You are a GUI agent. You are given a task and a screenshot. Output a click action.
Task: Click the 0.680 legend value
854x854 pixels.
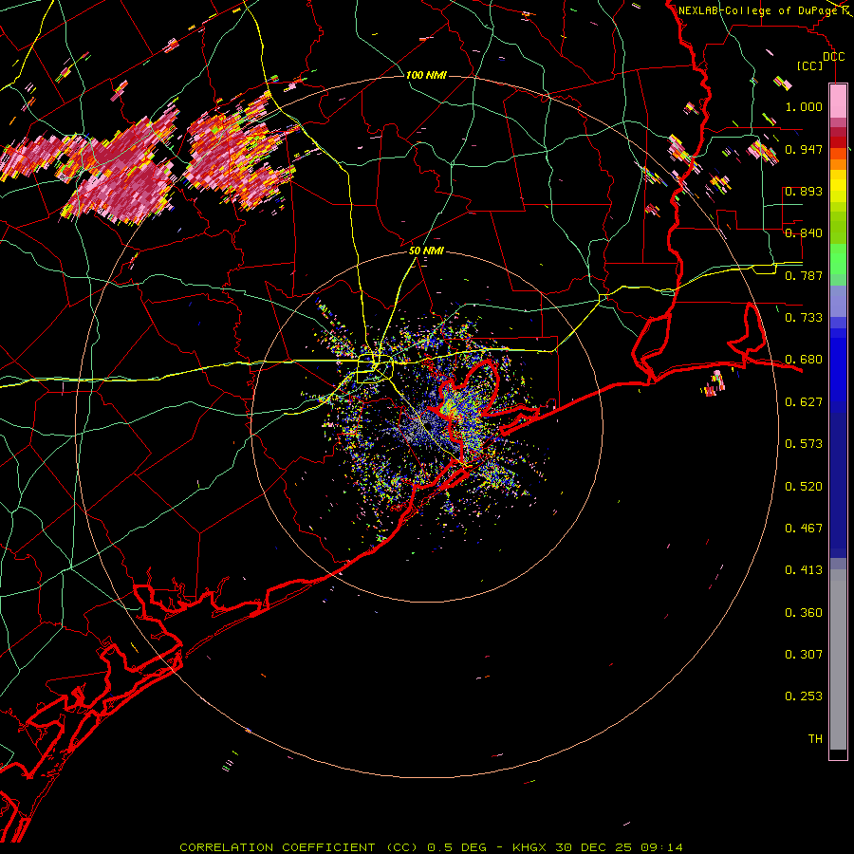pyautogui.click(x=804, y=360)
